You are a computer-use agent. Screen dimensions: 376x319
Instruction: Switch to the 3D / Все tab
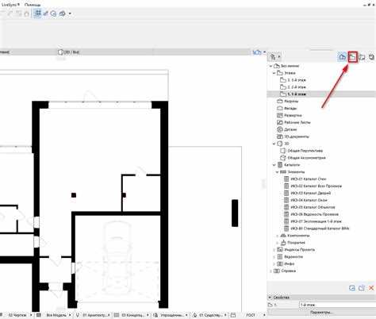68,52
